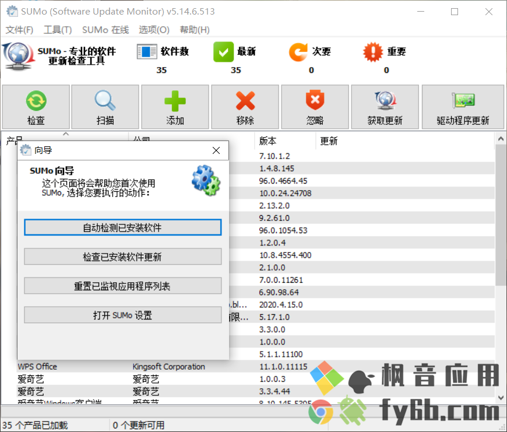Click version 2020.4.15.0
The image size is (507, 432).
pos(281,304)
